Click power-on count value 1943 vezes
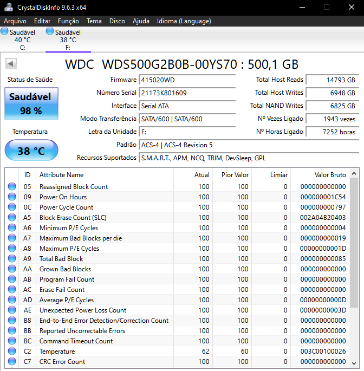Screen dimensions: 364x371 [x=332, y=119]
